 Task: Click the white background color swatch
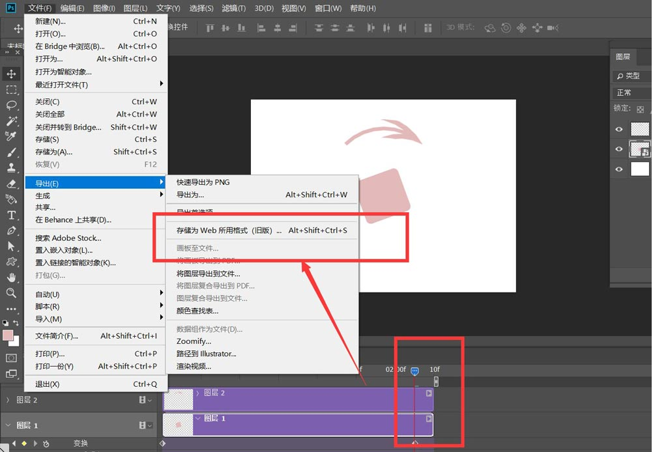[x=16, y=342]
